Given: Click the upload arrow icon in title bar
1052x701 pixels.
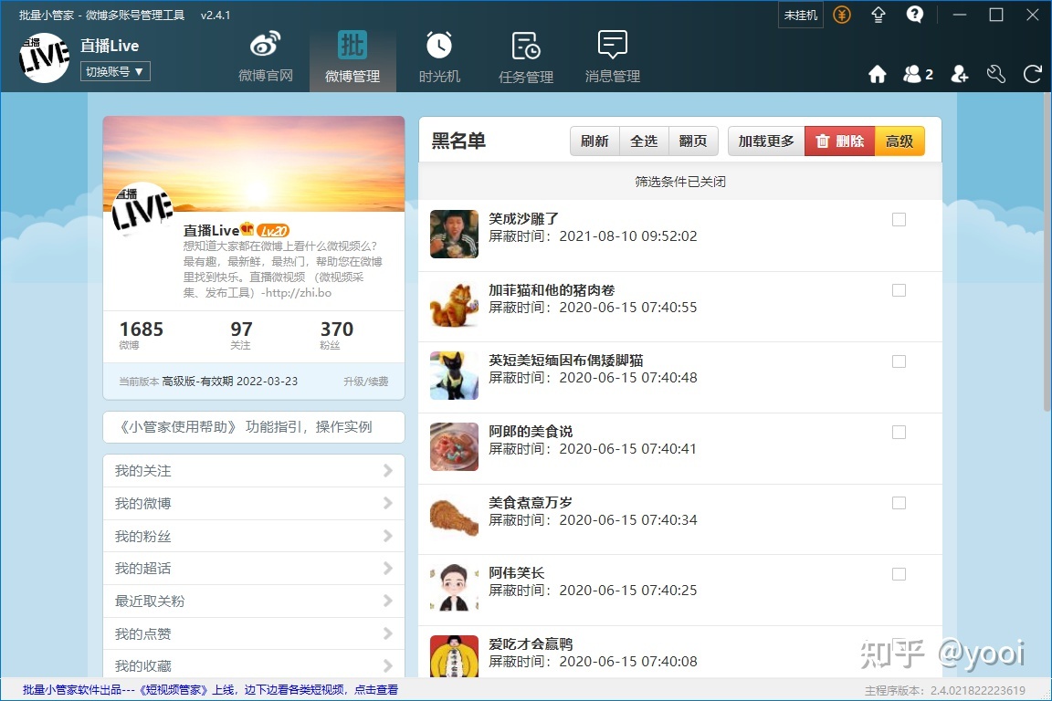Looking at the screenshot, I should click(878, 15).
